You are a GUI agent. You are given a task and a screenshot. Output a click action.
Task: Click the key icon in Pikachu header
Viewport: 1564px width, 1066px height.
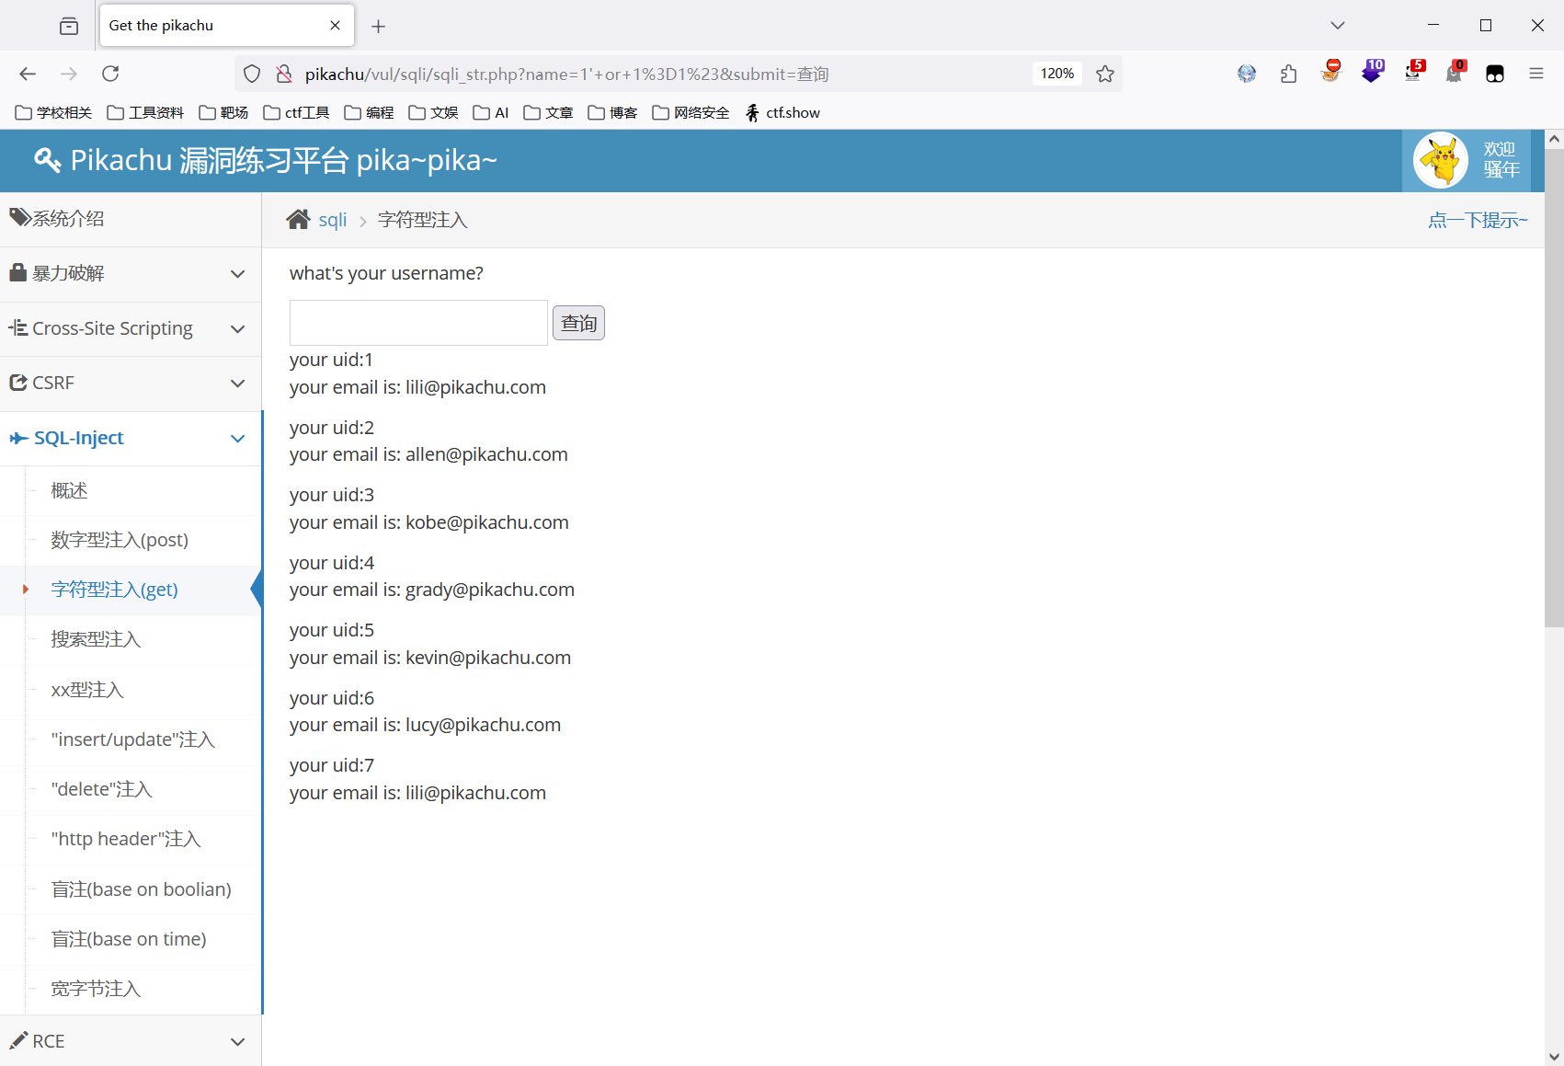click(47, 160)
